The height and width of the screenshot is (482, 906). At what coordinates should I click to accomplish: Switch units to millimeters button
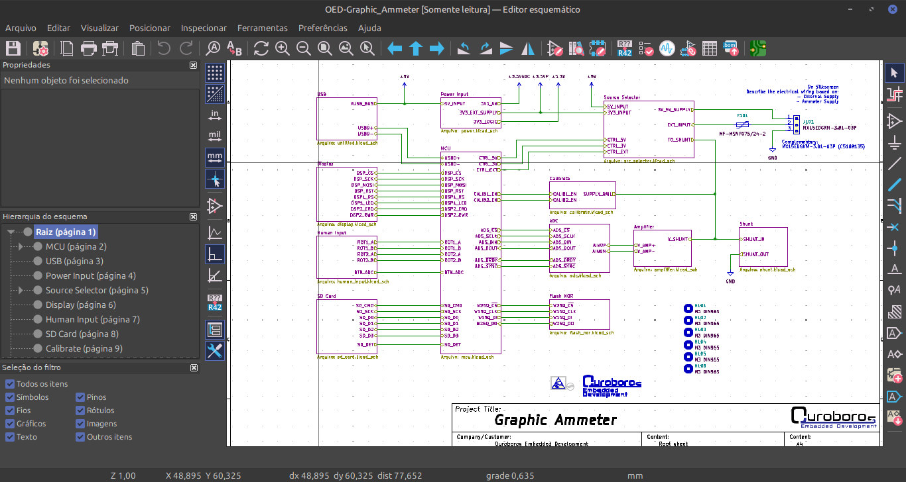point(215,158)
